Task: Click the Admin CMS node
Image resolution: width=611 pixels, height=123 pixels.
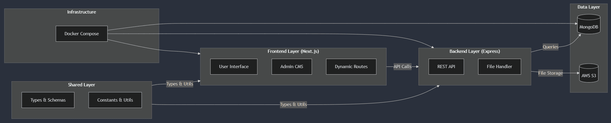Action: tap(291, 67)
